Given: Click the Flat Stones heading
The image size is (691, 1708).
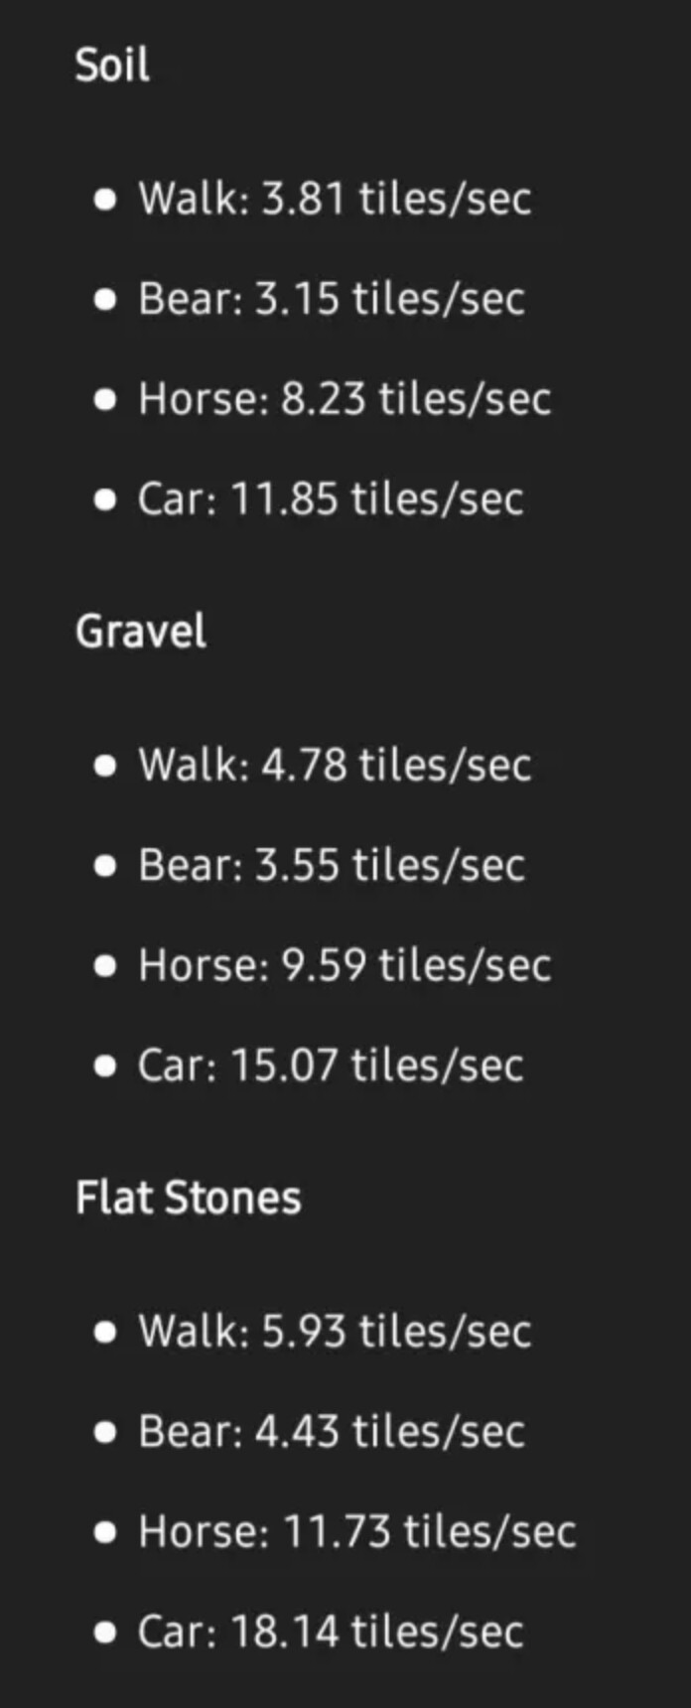Looking at the screenshot, I should [x=189, y=1198].
